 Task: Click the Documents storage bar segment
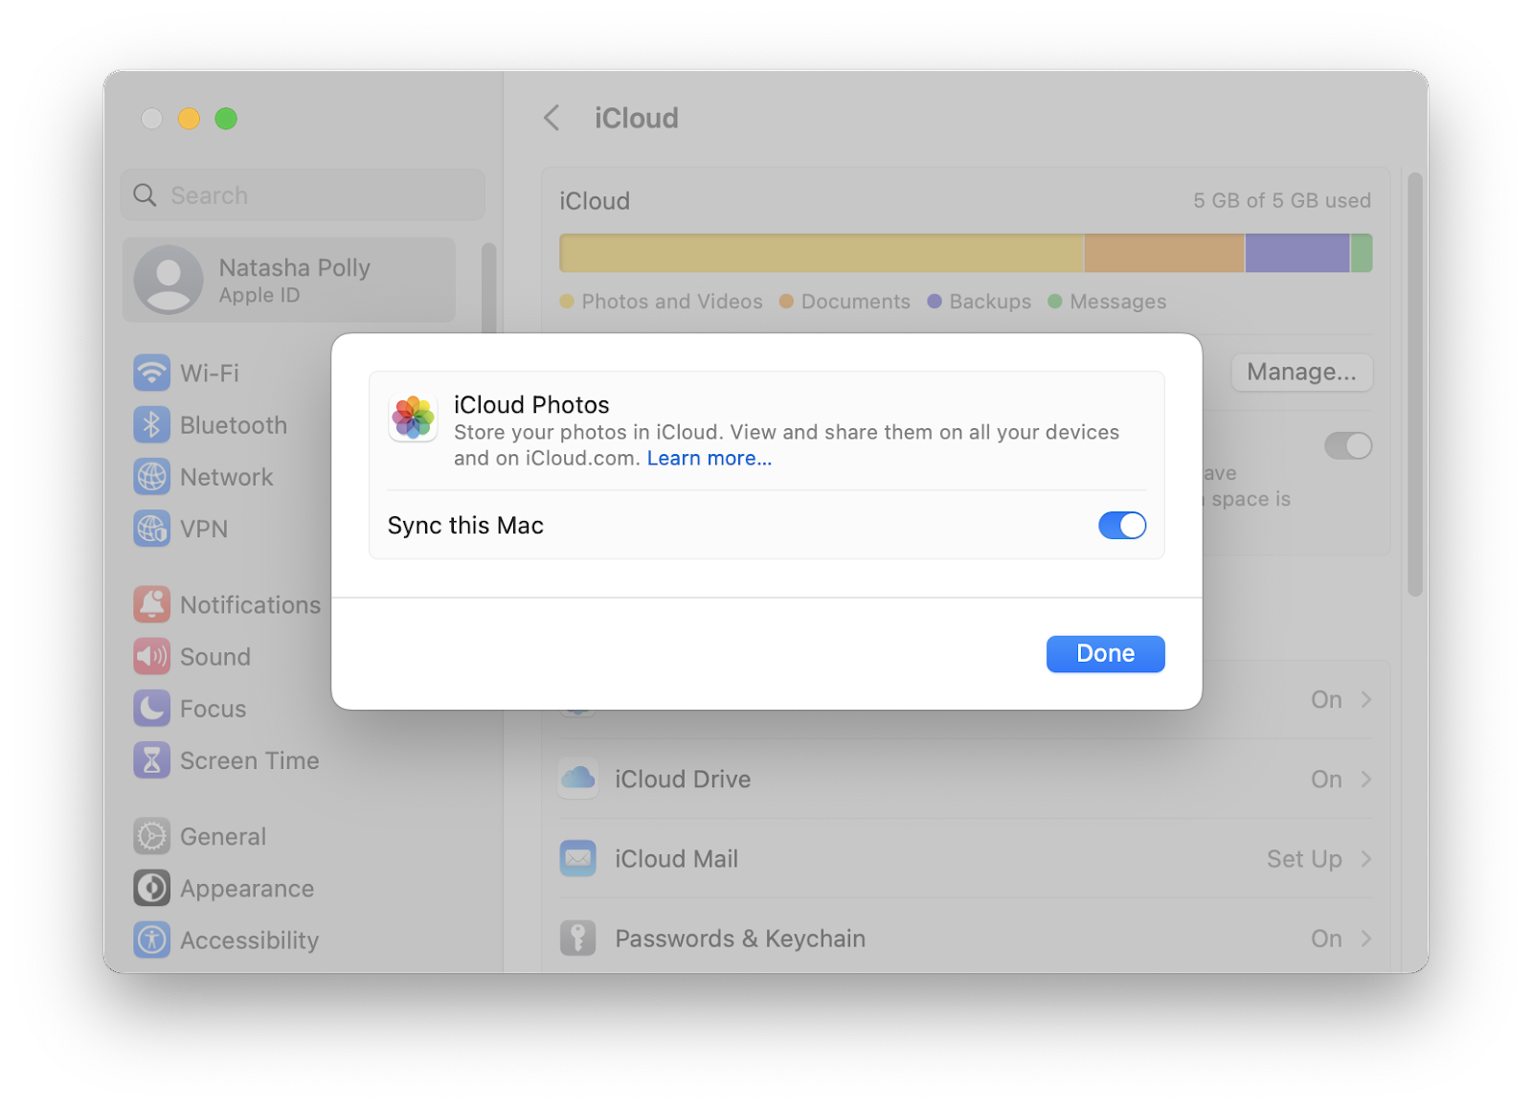coord(1164,253)
